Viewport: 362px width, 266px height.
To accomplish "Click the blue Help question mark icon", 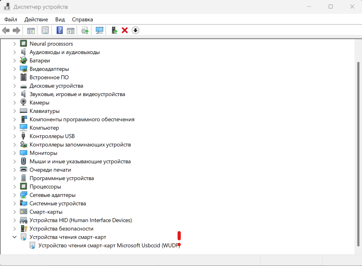I will 60,30.
